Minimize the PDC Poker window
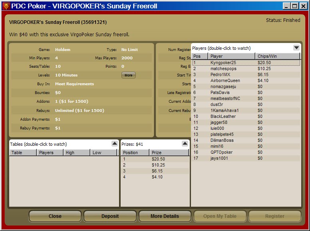The height and width of the screenshot is (231, 310). tap(286, 6)
